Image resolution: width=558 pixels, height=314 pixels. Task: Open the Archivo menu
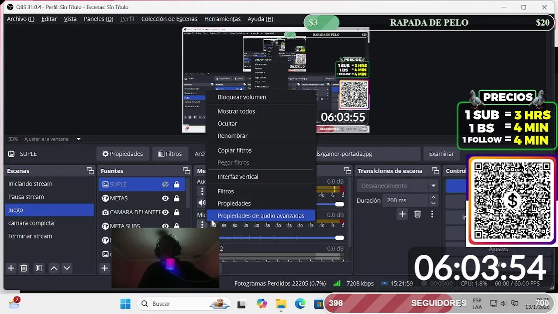21,19
